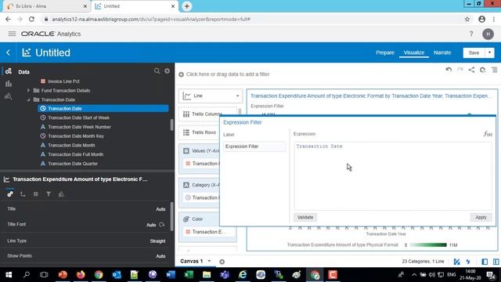Undo the last edit
Viewport: 501px width, 282px height.
coord(449,70)
